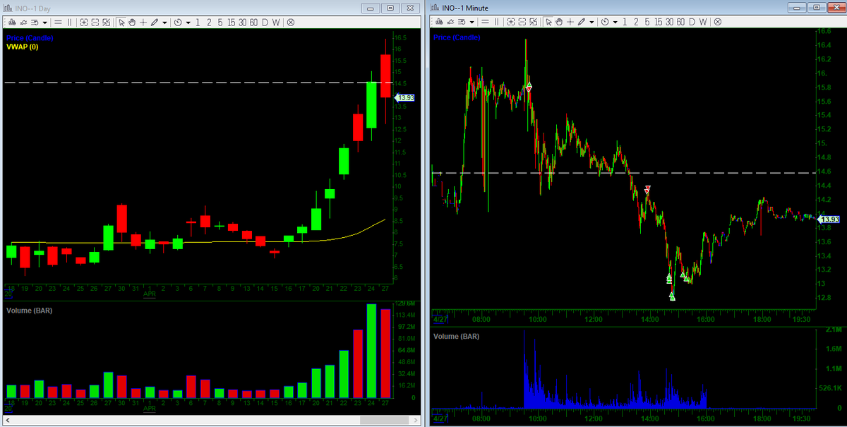Zoom out on the 1 Day chart
Image resolution: width=847 pixels, height=427 pixels.
tap(95, 22)
